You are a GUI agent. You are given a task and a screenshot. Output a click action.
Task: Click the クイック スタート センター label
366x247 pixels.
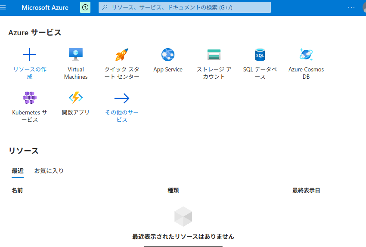(122, 73)
